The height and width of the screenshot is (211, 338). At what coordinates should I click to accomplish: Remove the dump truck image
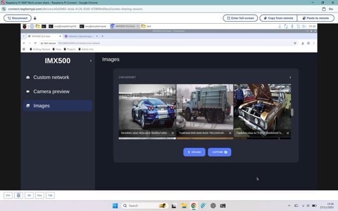click(x=230, y=133)
